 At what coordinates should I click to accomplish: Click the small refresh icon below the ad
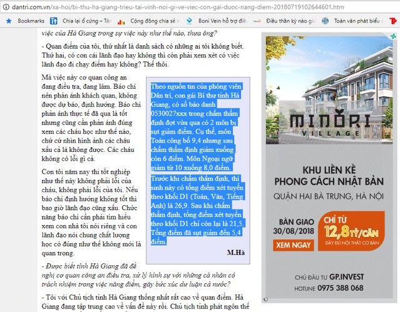pyautogui.click(x=265, y=299)
